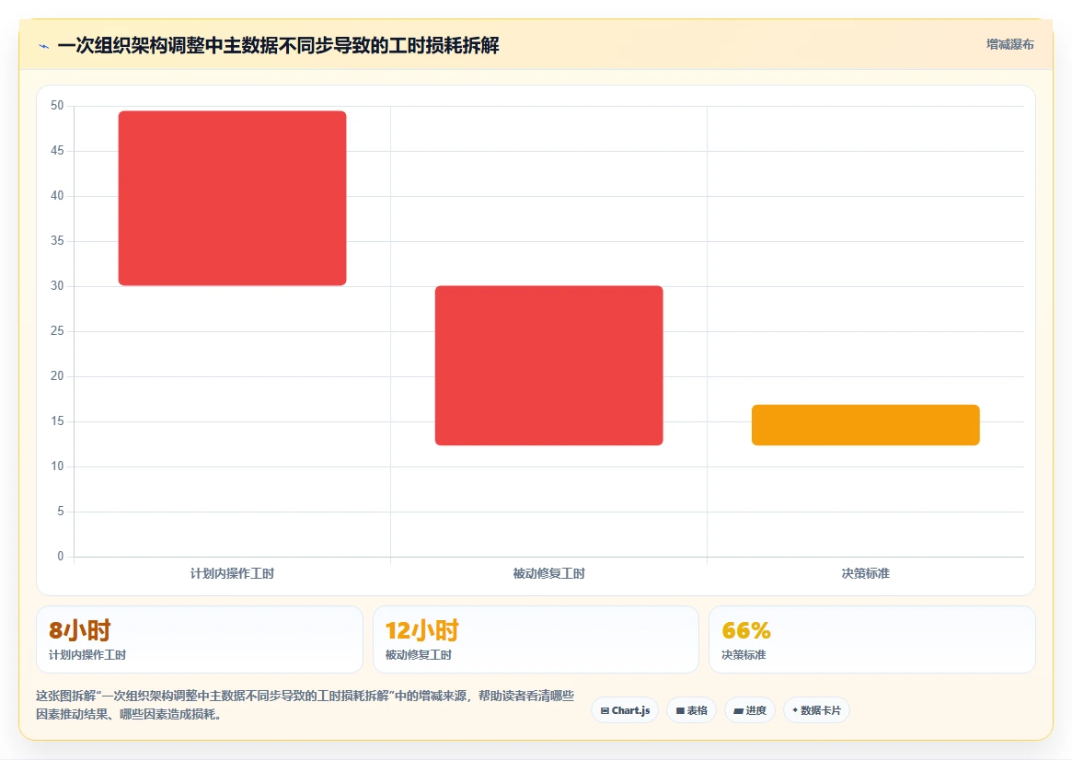Viewport: 1072px width, 760px height.
Task: Click 被动修复工时 caption under 12小时
Action: (x=419, y=655)
